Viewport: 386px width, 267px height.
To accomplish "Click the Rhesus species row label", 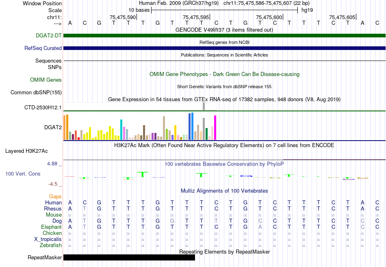I will [x=53, y=208].
